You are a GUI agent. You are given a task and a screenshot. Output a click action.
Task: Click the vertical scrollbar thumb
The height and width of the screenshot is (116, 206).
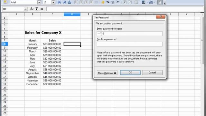(202, 40)
